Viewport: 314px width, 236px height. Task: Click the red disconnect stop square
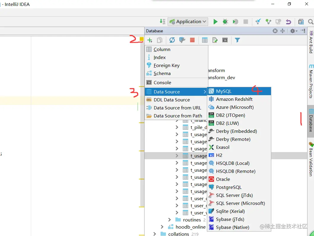(x=192, y=40)
